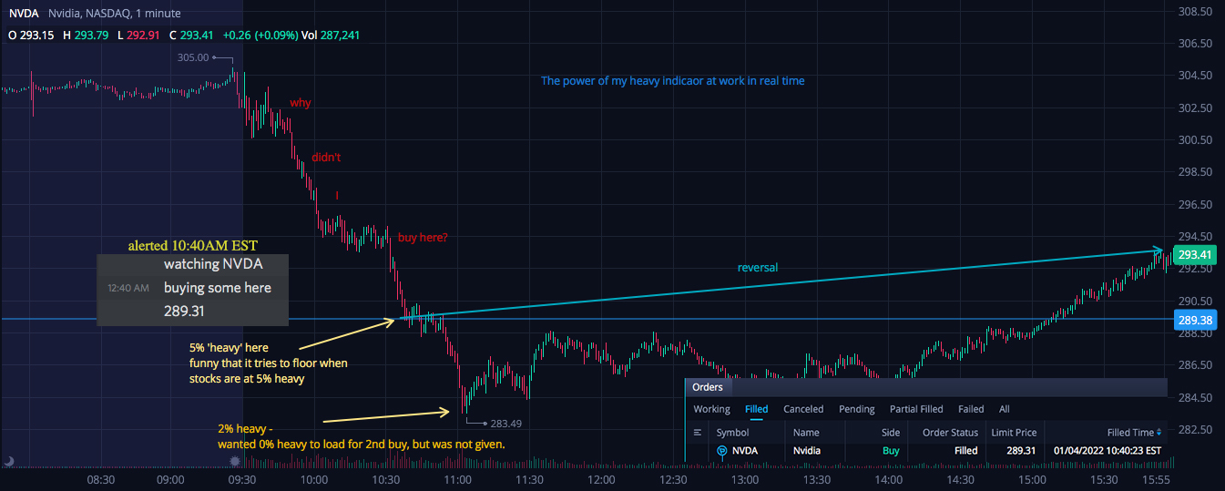Click the 283.49 low price marker
Image resolution: width=1225 pixels, height=491 pixels.
click(505, 424)
